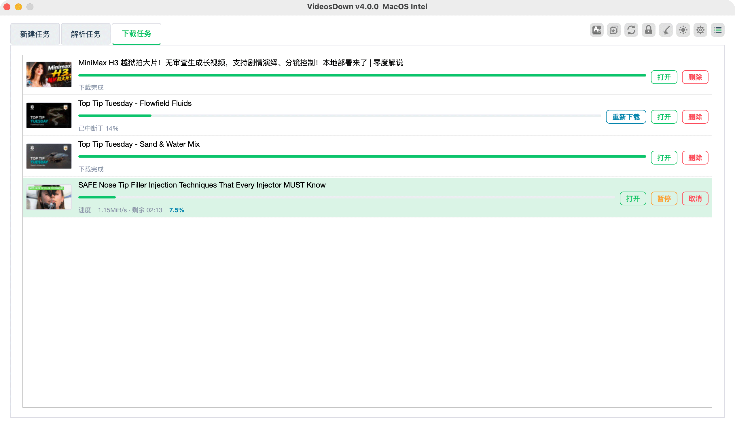Viewport: 735px width, 428px height.
Task: Click the batch download stacked-squares icon
Action: point(614,30)
